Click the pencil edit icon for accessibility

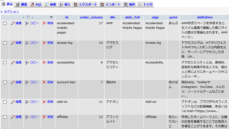(x=13, y=63)
